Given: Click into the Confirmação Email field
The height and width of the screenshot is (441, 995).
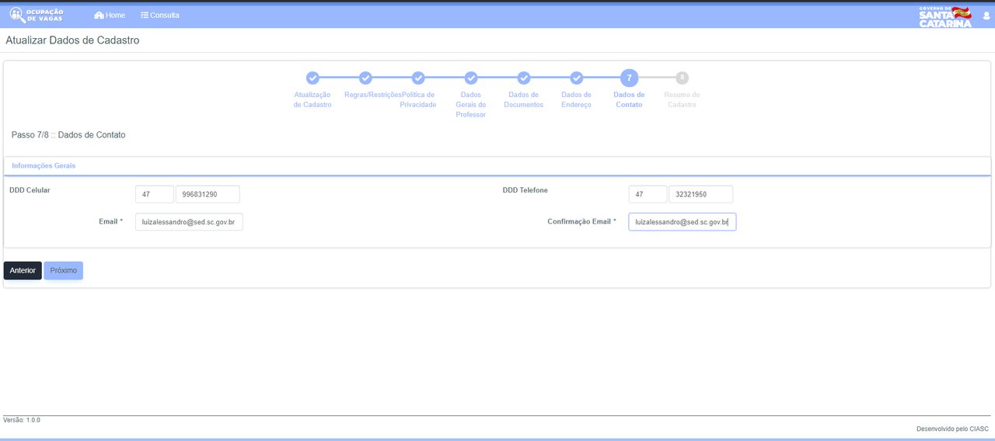Looking at the screenshot, I should [x=683, y=222].
